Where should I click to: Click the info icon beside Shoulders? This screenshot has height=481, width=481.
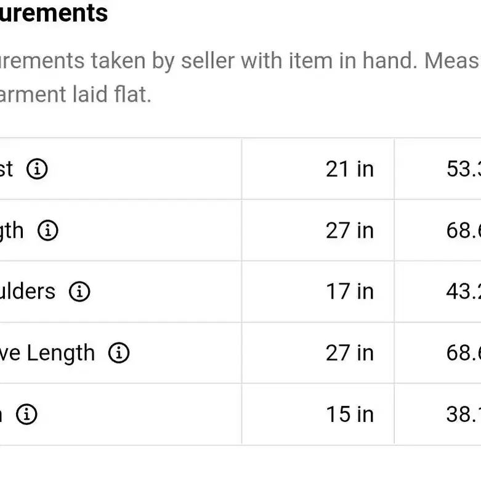(x=79, y=291)
